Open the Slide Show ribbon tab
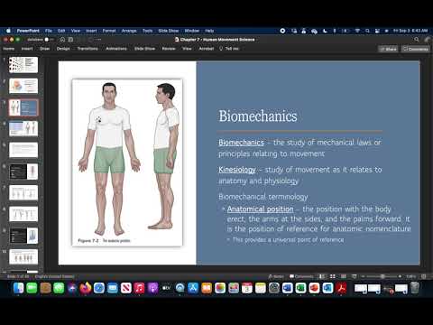This screenshot has height=325, width=433. coord(144,49)
